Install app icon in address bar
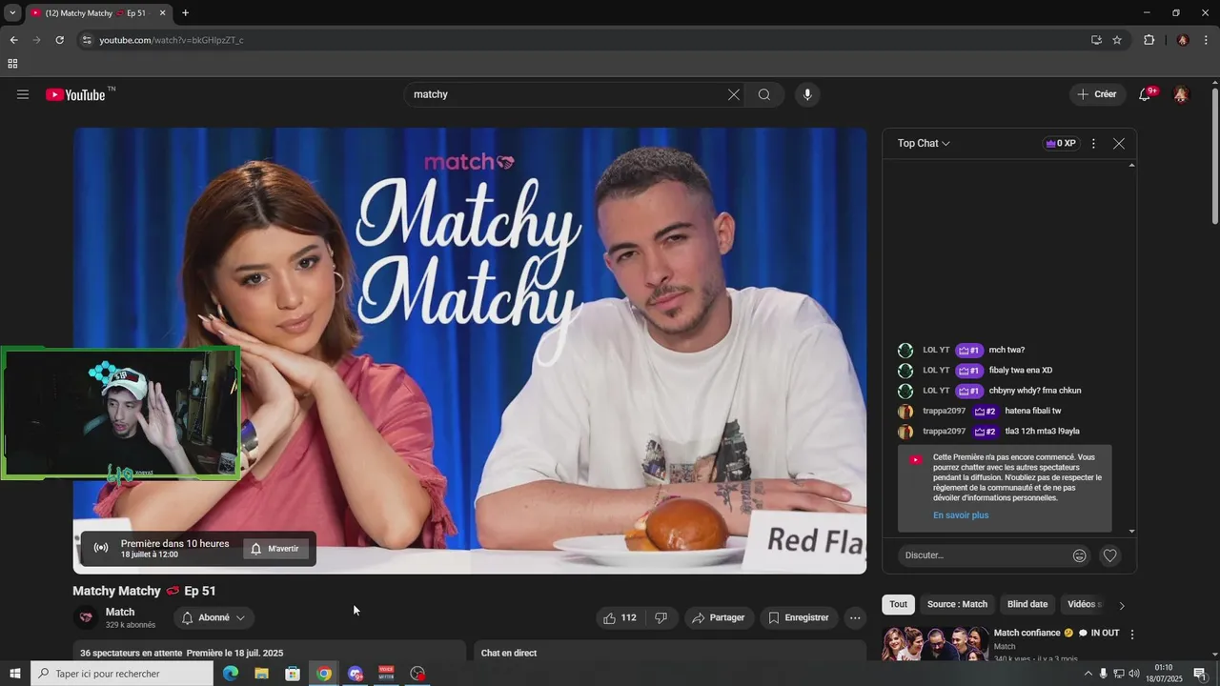 1096,40
